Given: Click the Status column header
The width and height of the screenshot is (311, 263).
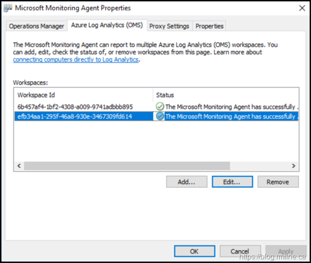Looking at the screenshot, I should [x=226, y=95].
